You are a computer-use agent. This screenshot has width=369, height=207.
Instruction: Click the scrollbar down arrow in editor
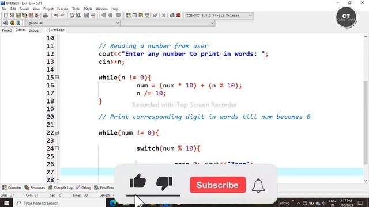(366, 181)
